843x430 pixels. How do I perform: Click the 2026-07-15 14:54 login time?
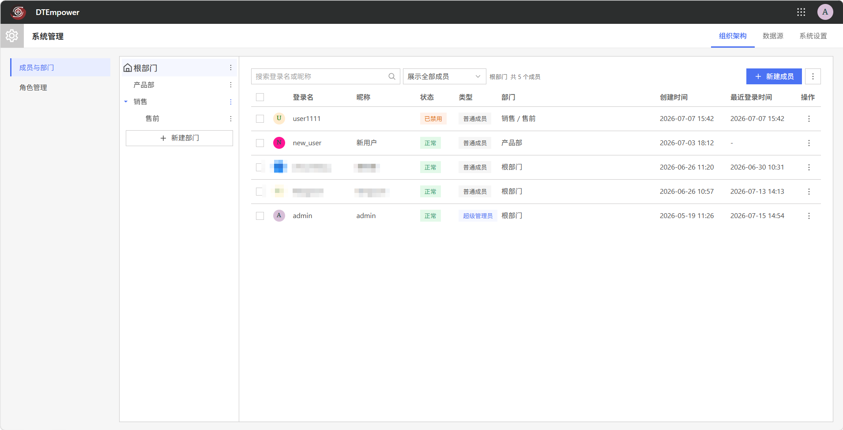757,215
